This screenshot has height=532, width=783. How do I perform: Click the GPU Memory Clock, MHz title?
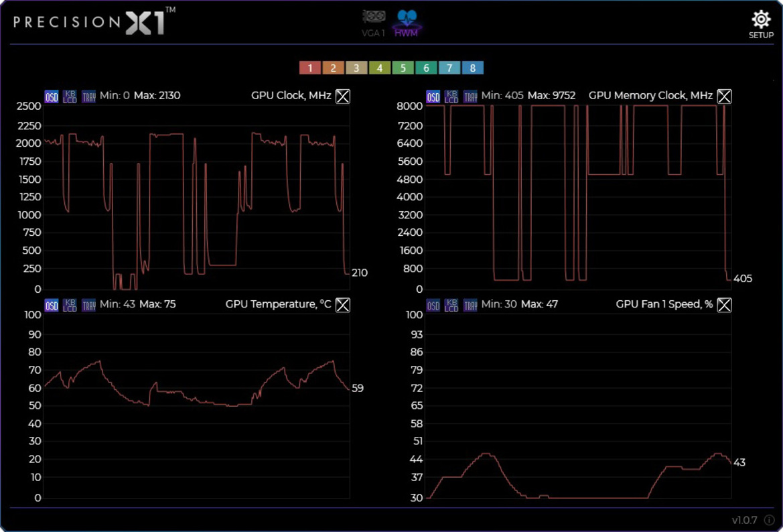[x=650, y=95]
